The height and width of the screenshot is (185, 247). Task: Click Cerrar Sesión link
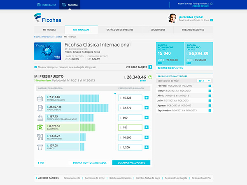[200, 6]
